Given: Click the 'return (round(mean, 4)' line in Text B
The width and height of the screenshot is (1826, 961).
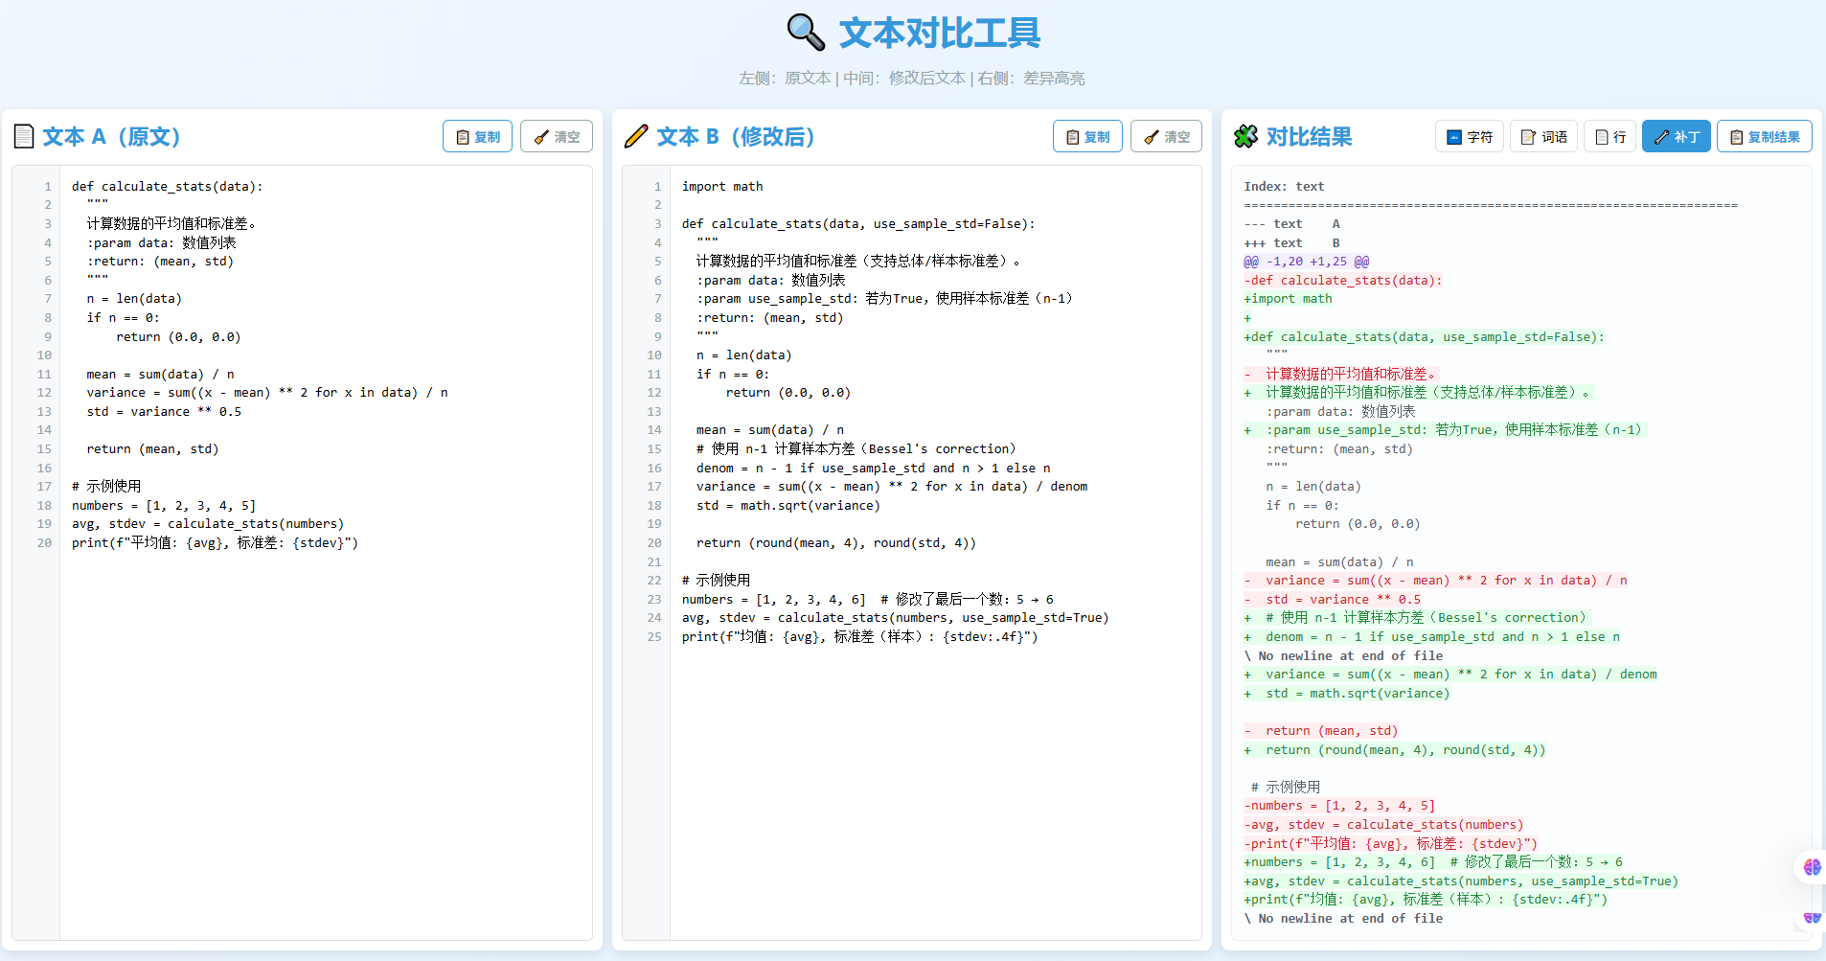Looking at the screenshot, I should pyautogui.click(x=836, y=543).
